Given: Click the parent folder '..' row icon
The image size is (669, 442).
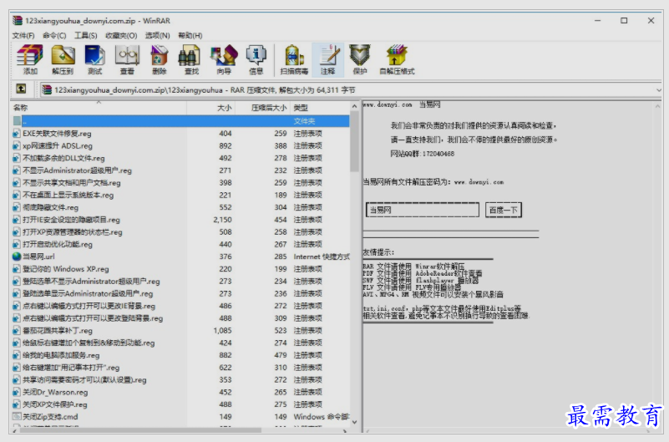Looking at the screenshot, I should [17, 121].
